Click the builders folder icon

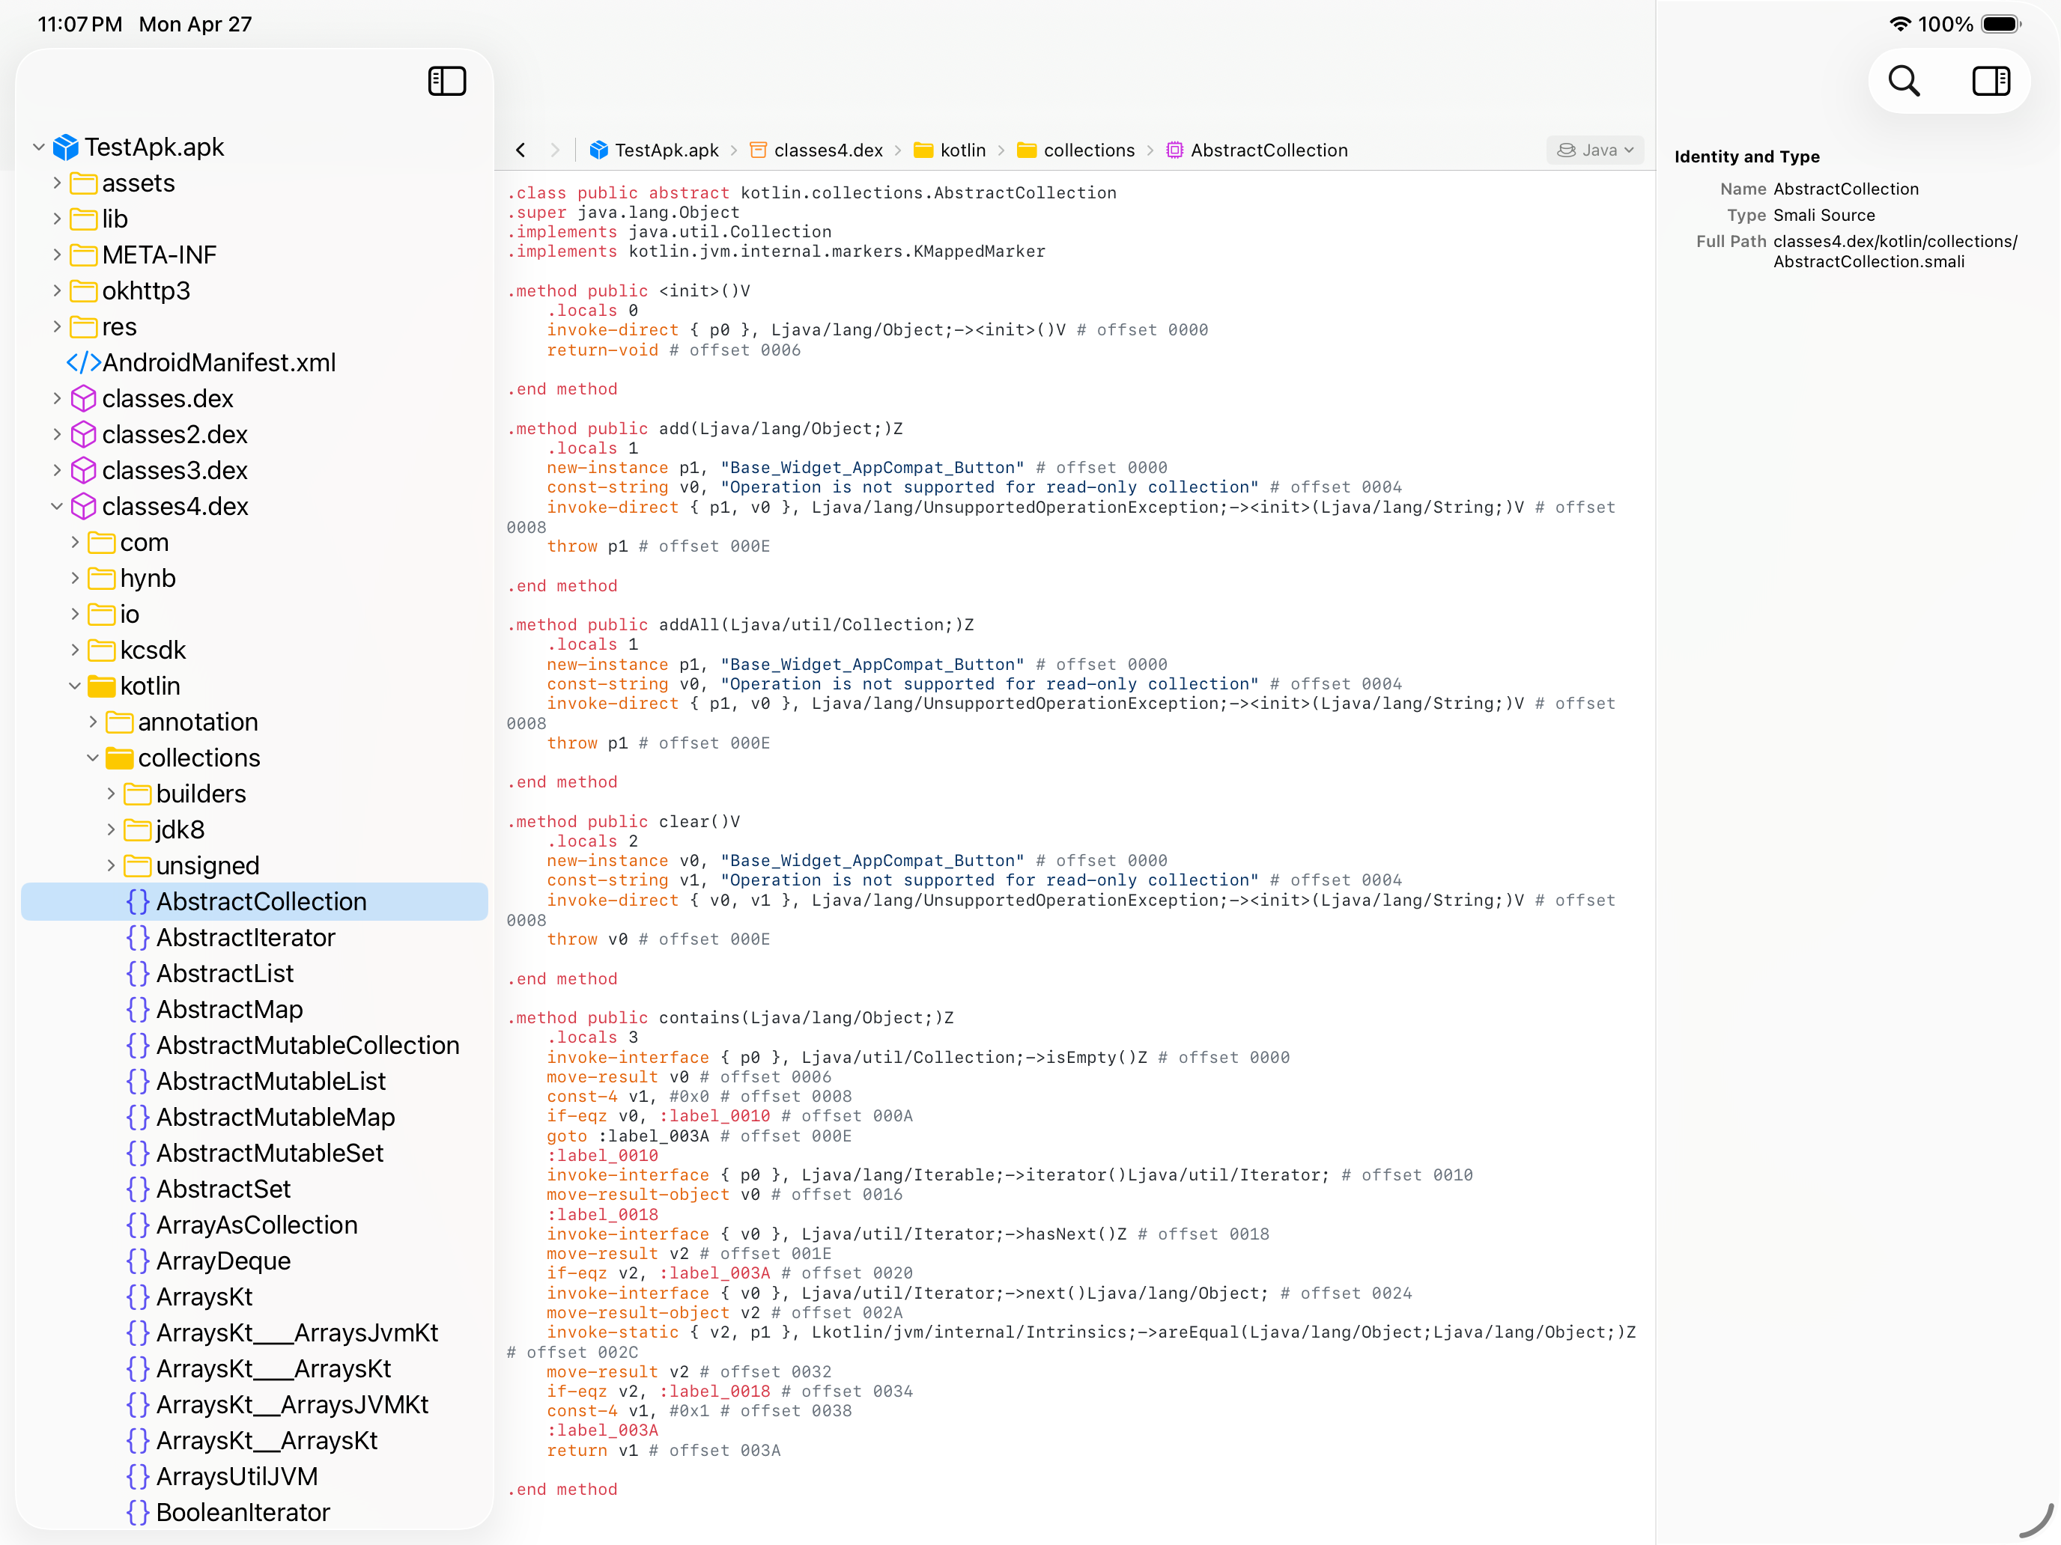138,793
